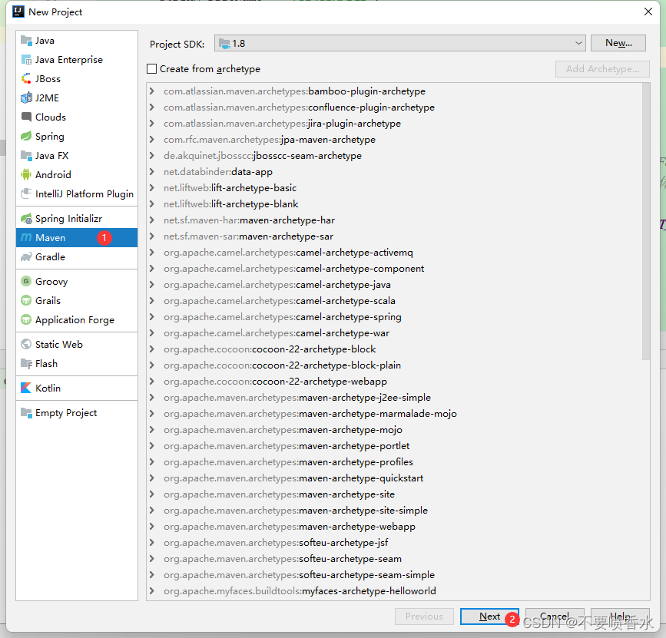Click the J2ME icon
Image resolution: width=666 pixels, height=638 pixels.
[26, 98]
